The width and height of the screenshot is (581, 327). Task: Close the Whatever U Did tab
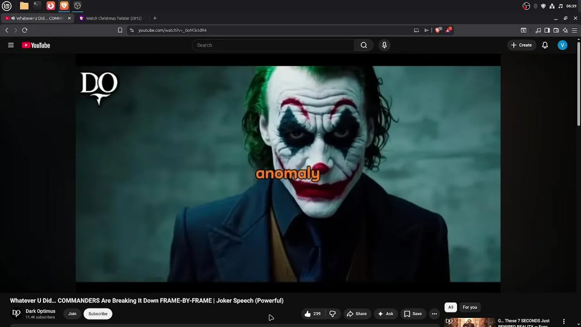coord(69,18)
